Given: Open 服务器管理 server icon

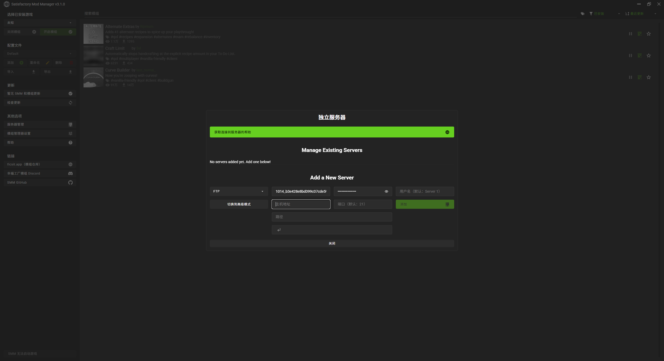Looking at the screenshot, I should [70, 124].
